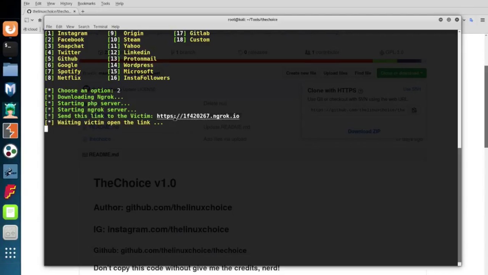
Task: Click the '[4] Twitter' option text
Action: click(63, 52)
